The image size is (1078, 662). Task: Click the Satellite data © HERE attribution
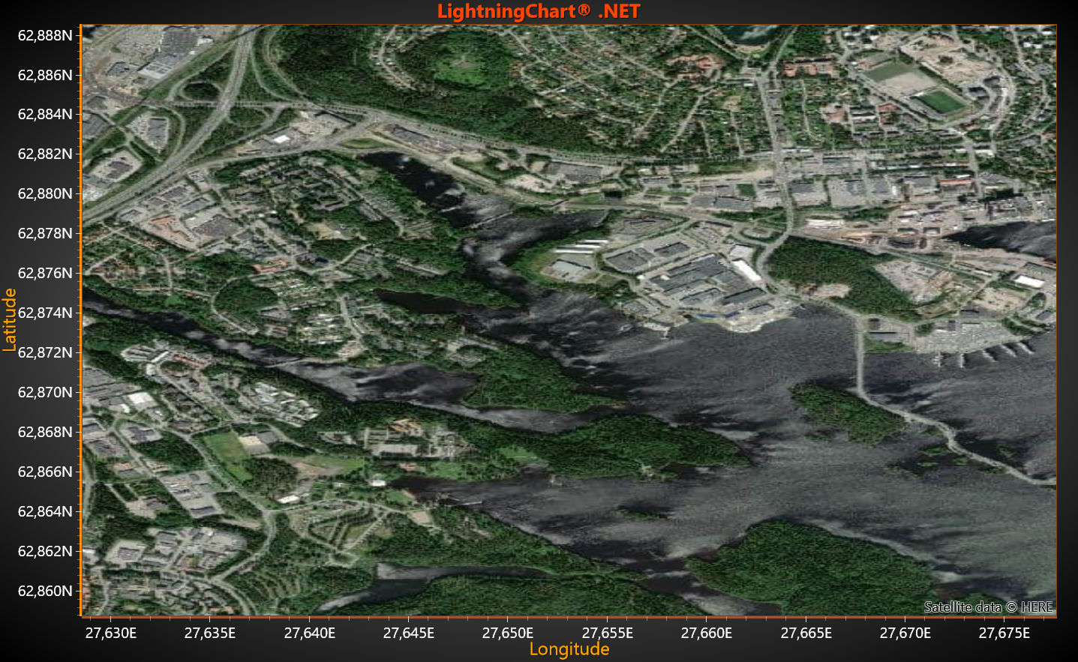pyautogui.click(x=989, y=607)
